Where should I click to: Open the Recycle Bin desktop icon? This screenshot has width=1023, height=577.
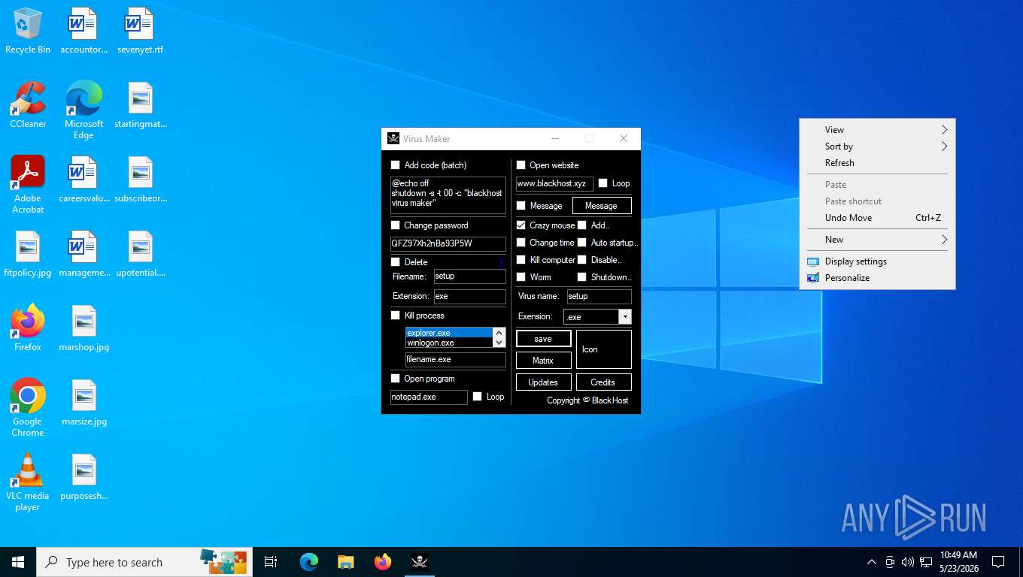tap(28, 32)
